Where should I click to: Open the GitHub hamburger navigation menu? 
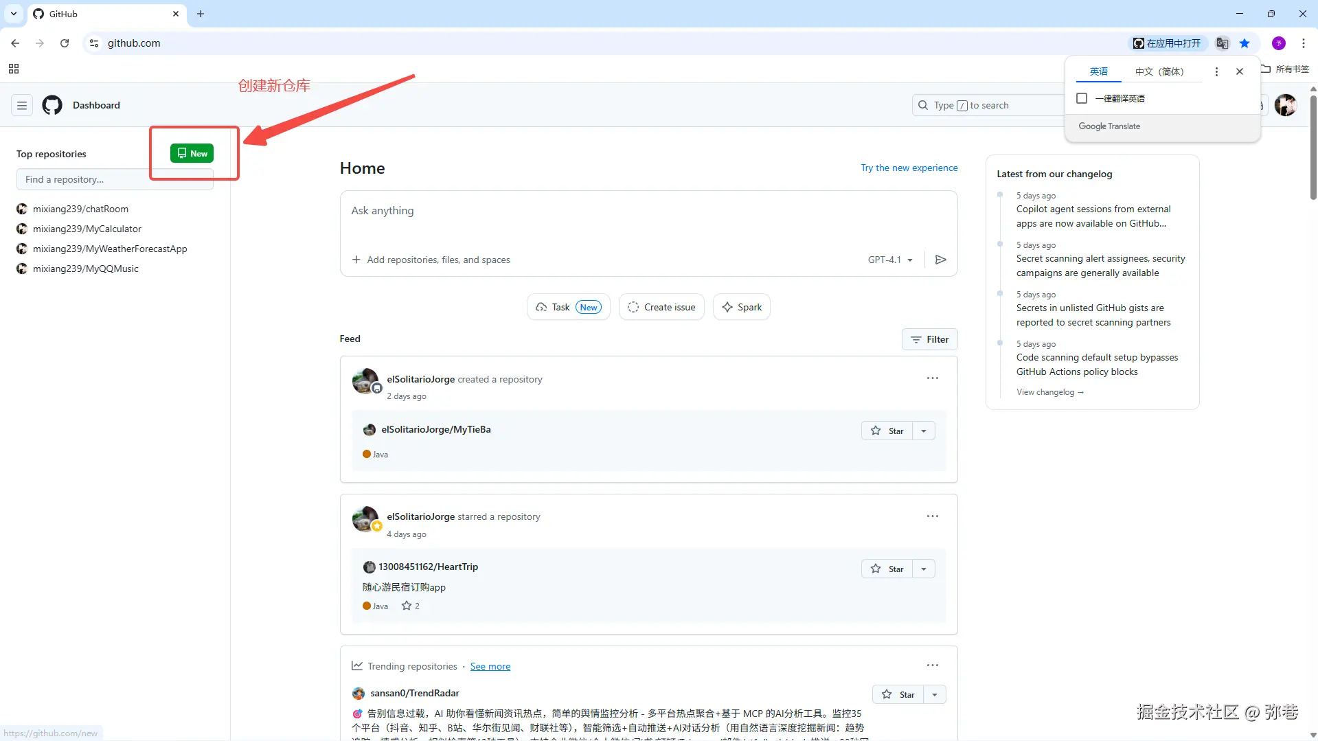(x=22, y=105)
